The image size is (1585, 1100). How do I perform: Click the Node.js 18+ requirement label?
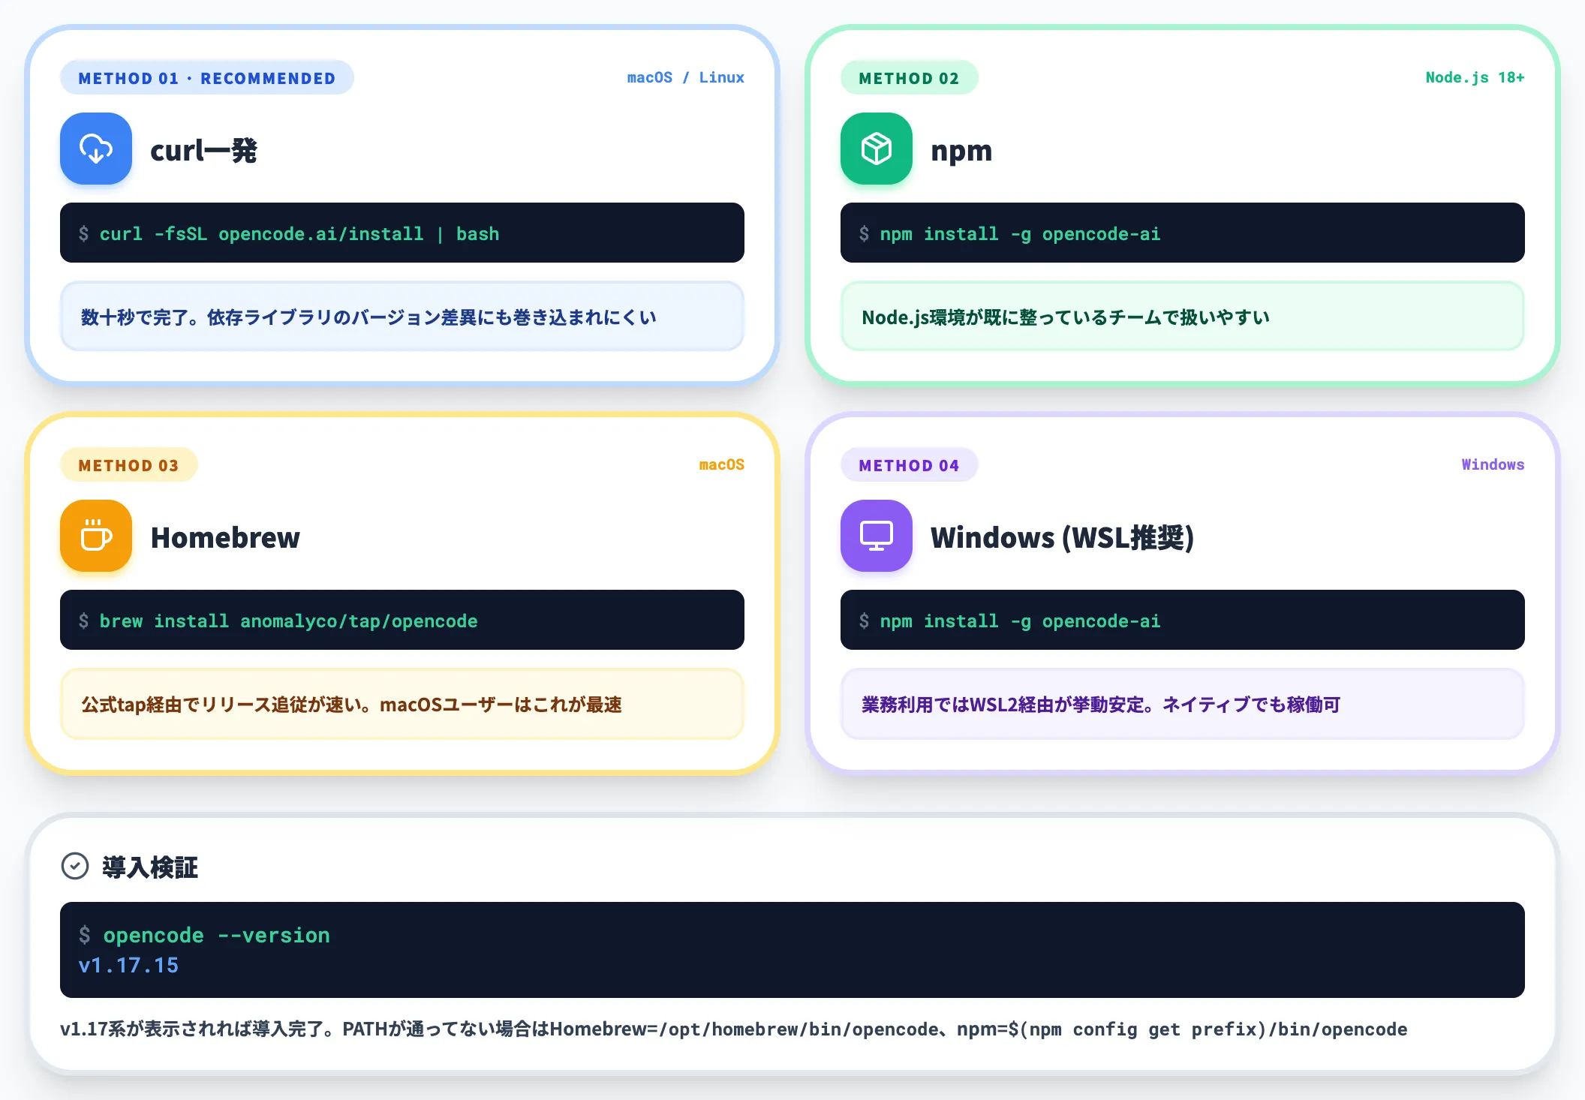coord(1475,77)
